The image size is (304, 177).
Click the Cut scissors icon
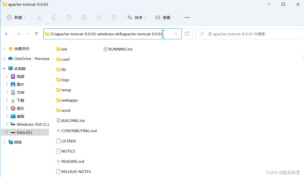click(x=39, y=17)
